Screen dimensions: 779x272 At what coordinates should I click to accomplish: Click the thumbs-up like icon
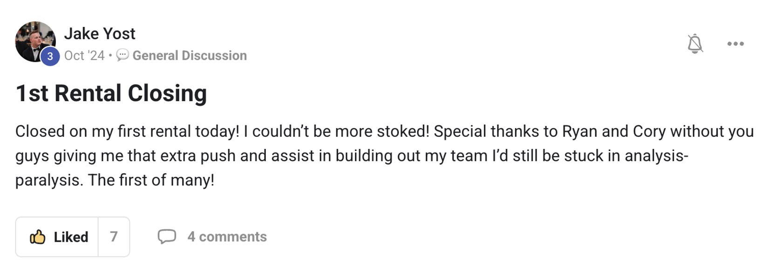[37, 237]
